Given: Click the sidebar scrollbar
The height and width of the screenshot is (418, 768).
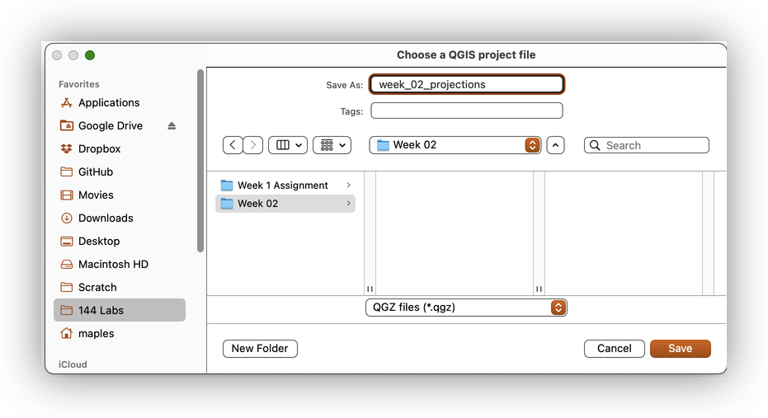Looking at the screenshot, I should [200, 161].
